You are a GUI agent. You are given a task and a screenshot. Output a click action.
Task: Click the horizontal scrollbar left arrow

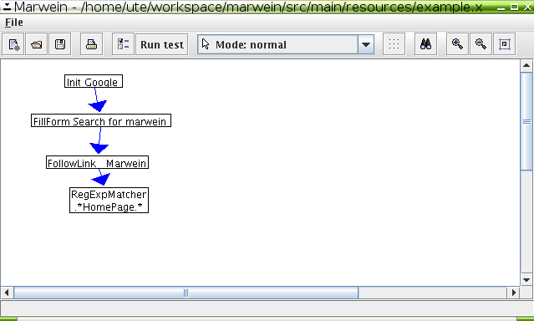7,293
